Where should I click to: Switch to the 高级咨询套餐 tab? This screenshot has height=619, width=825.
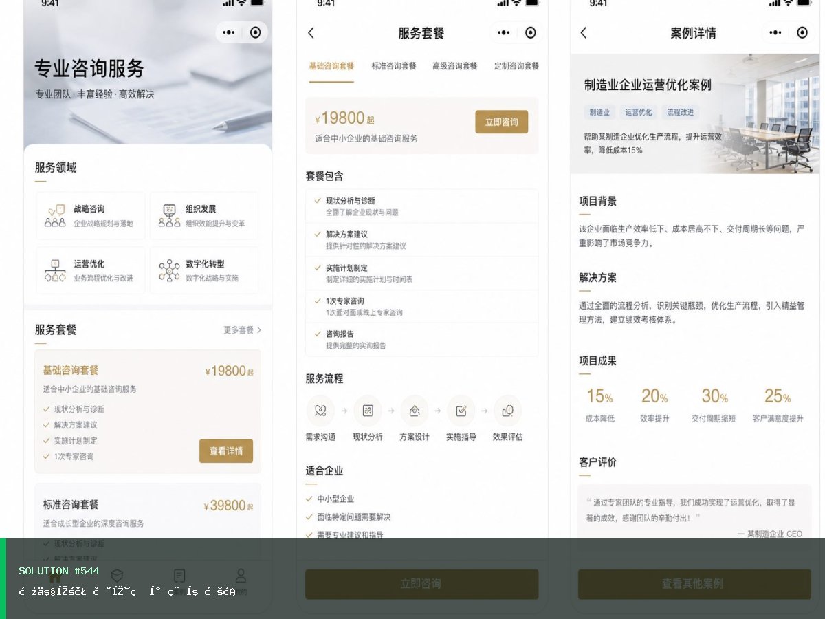[x=454, y=66]
